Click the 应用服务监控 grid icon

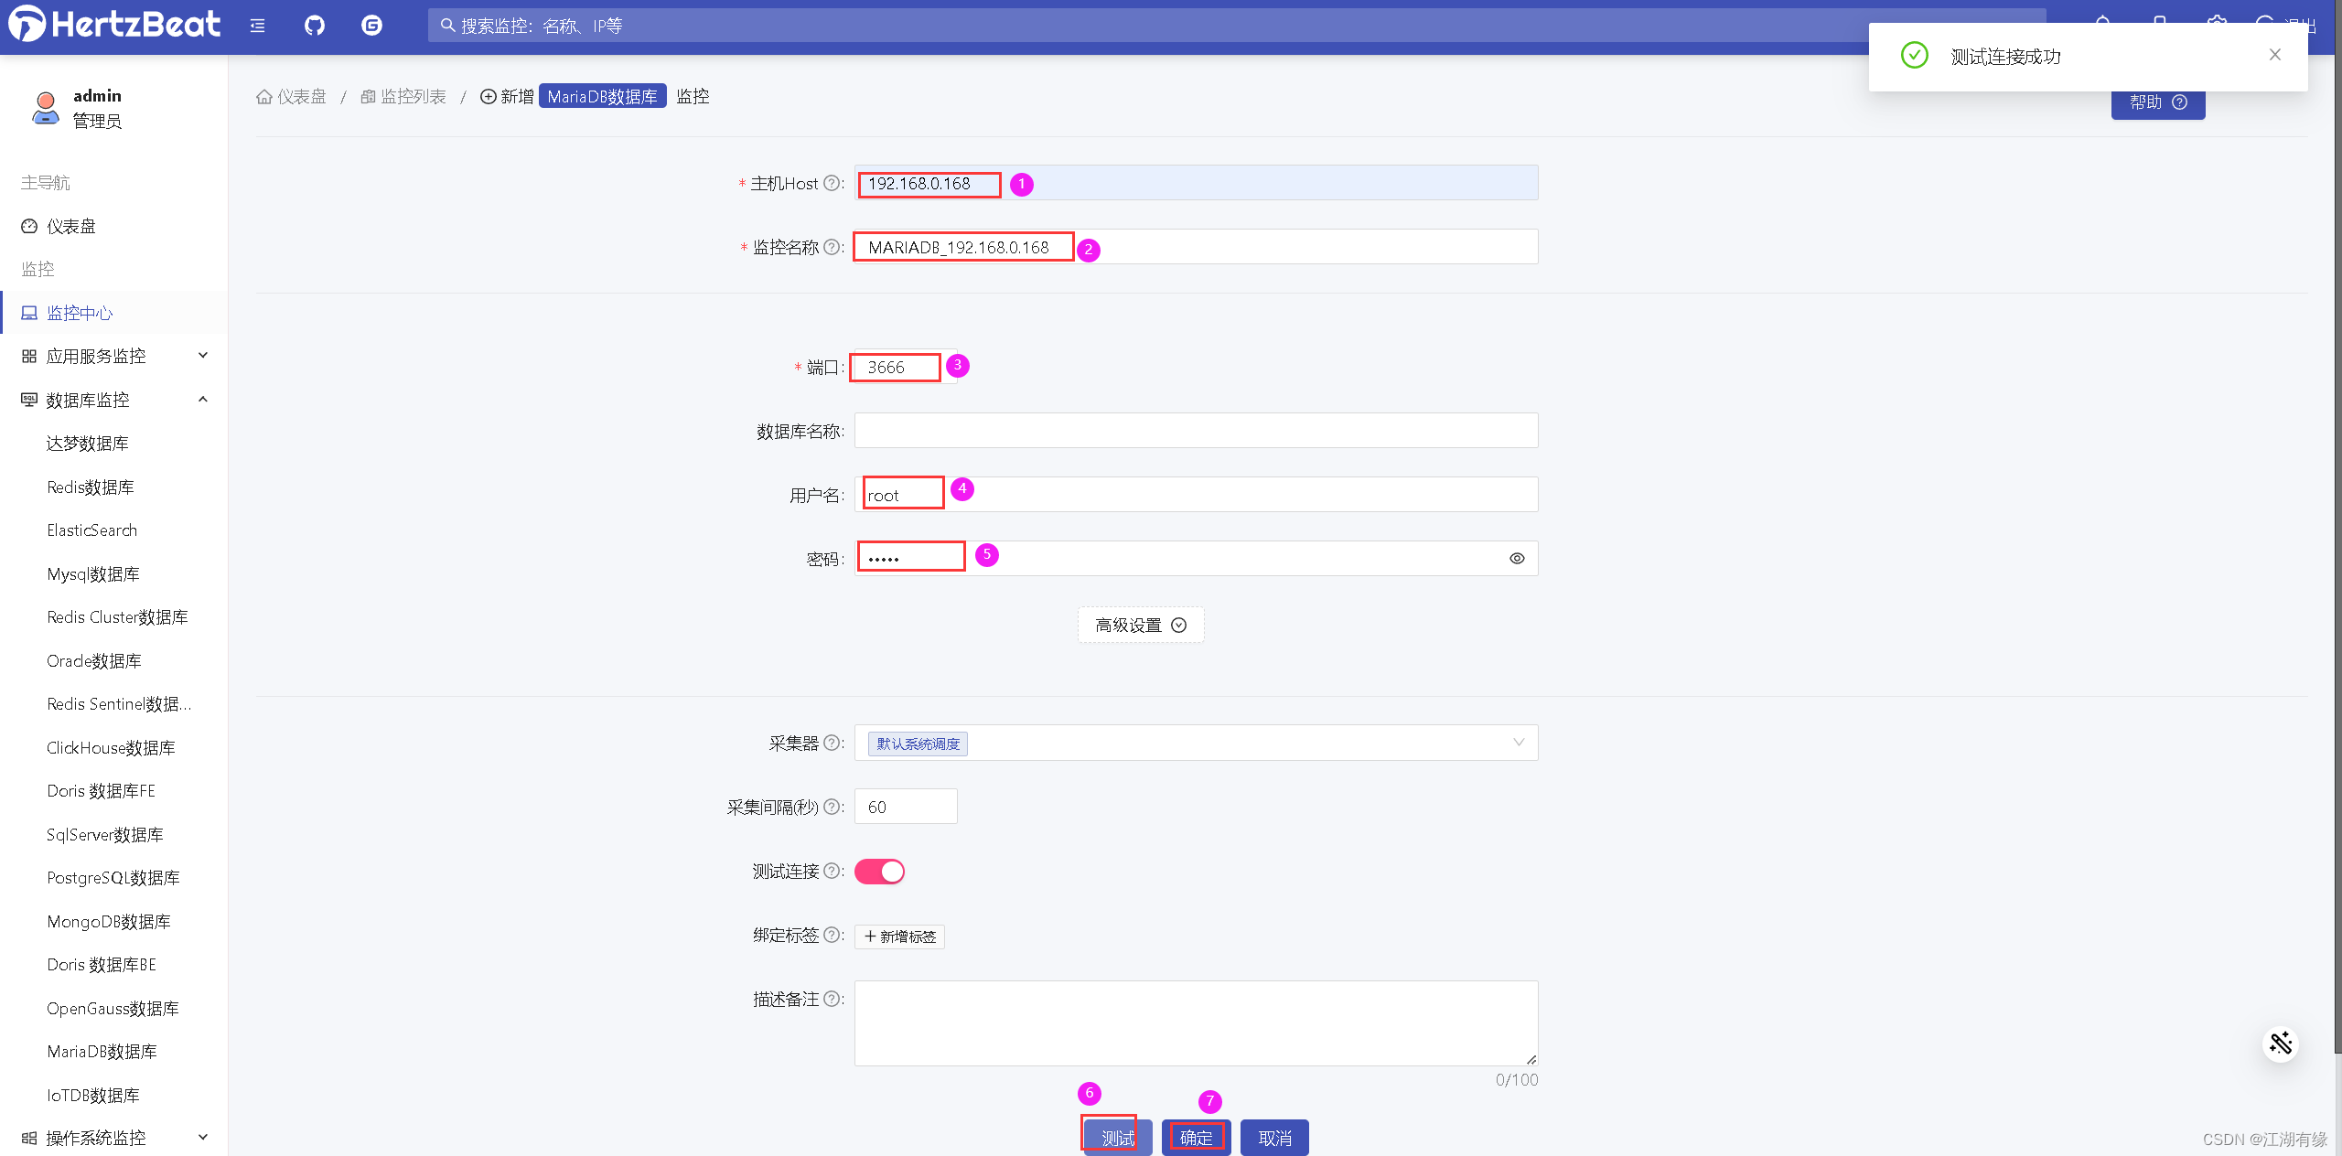pos(29,356)
